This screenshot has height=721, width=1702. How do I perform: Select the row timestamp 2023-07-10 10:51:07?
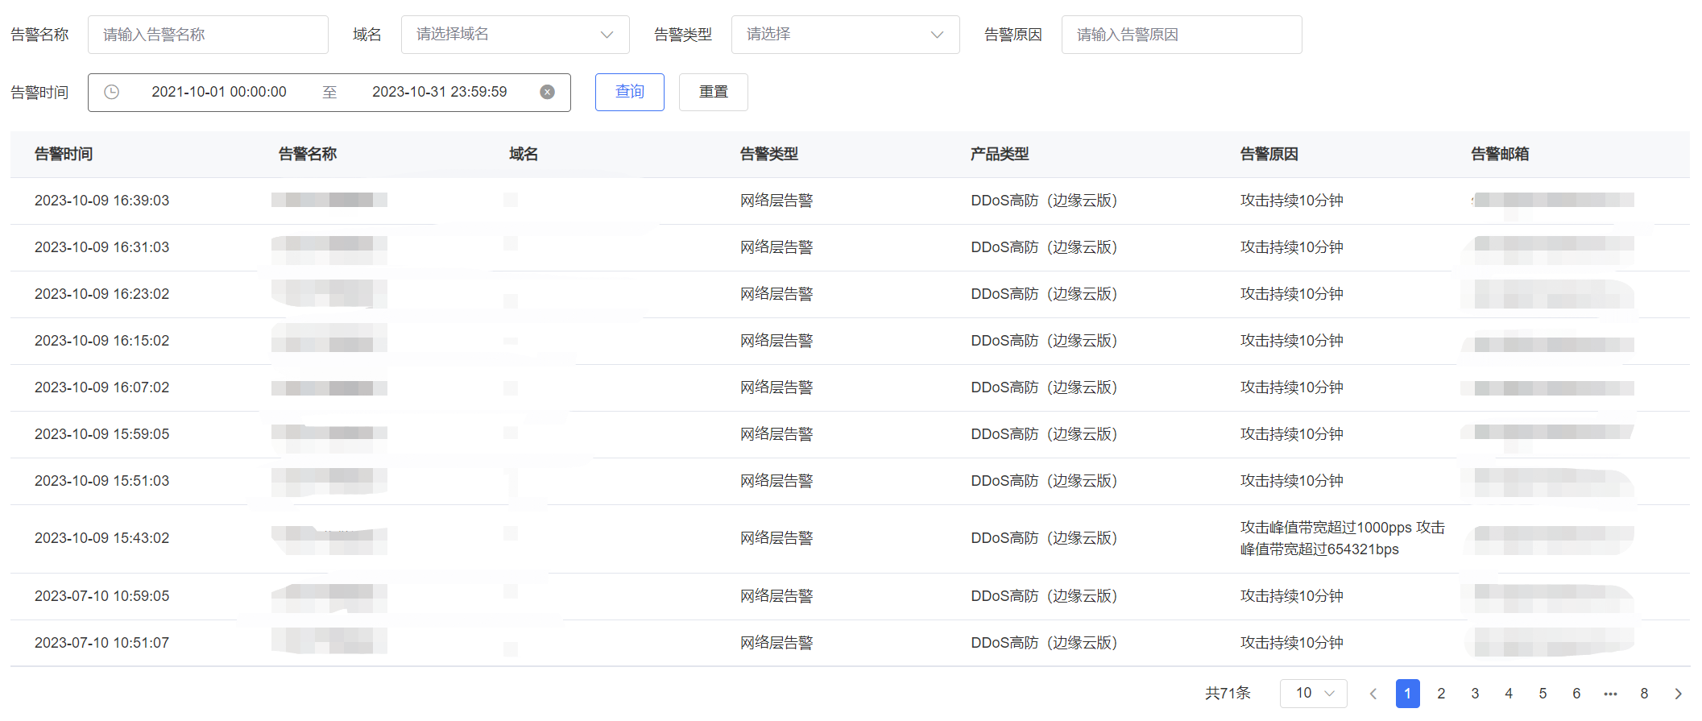pos(102,643)
